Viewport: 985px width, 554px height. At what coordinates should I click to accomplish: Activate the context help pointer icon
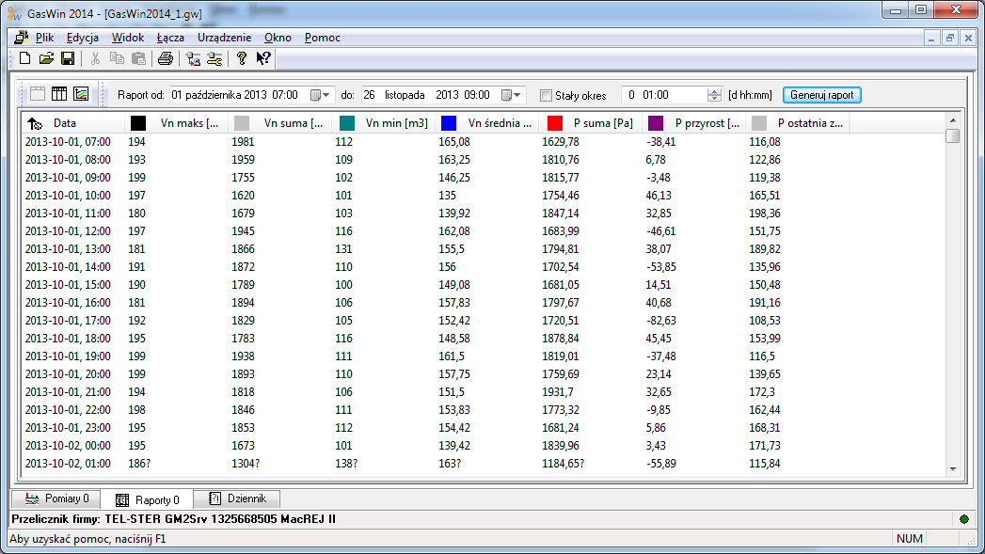263,58
